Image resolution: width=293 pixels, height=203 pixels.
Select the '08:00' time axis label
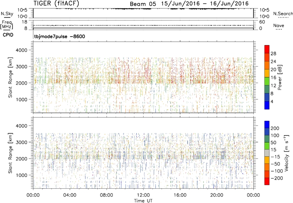pos(107,195)
